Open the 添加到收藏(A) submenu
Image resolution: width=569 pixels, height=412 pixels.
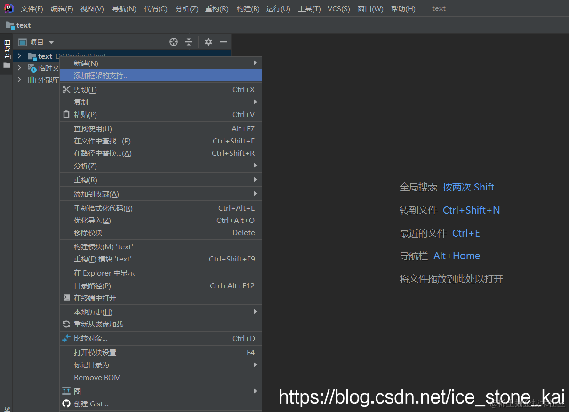tap(160, 194)
